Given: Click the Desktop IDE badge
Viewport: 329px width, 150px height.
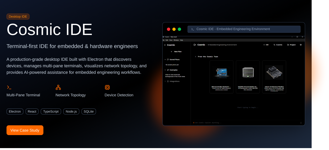Looking at the screenshot, I should (18, 17).
